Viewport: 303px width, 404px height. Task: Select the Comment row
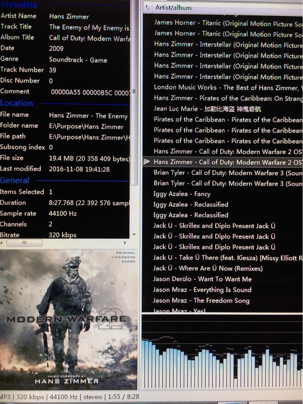65,91
